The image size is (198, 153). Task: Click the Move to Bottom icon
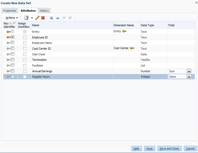tap(70, 18)
